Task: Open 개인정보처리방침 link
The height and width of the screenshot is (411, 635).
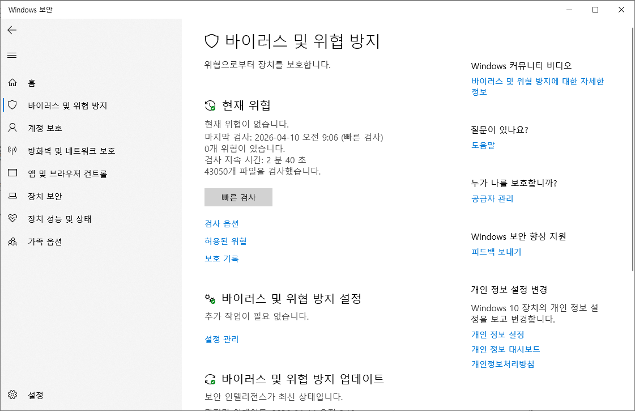Action: click(x=502, y=364)
